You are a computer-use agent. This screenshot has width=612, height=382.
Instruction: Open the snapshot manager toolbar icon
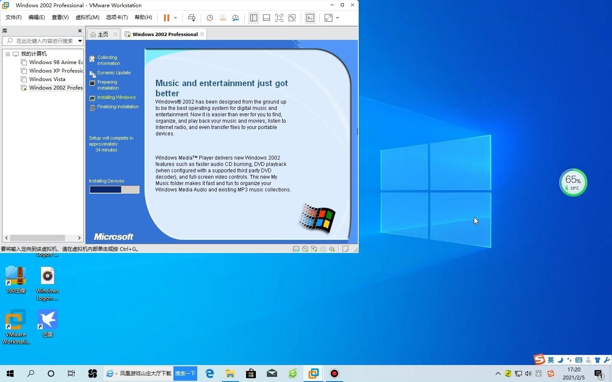pos(235,18)
